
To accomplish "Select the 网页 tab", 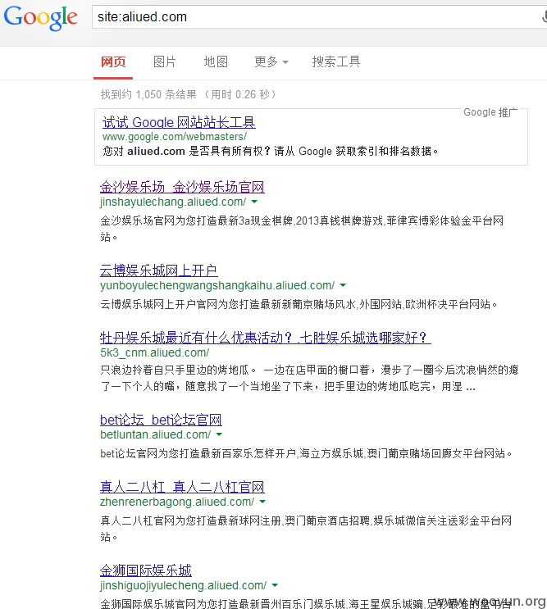I will coord(113,61).
